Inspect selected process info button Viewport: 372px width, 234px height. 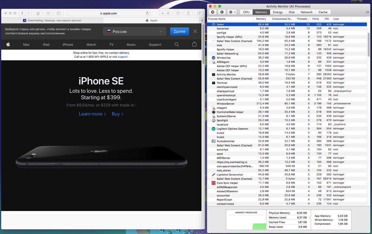(x=222, y=12)
